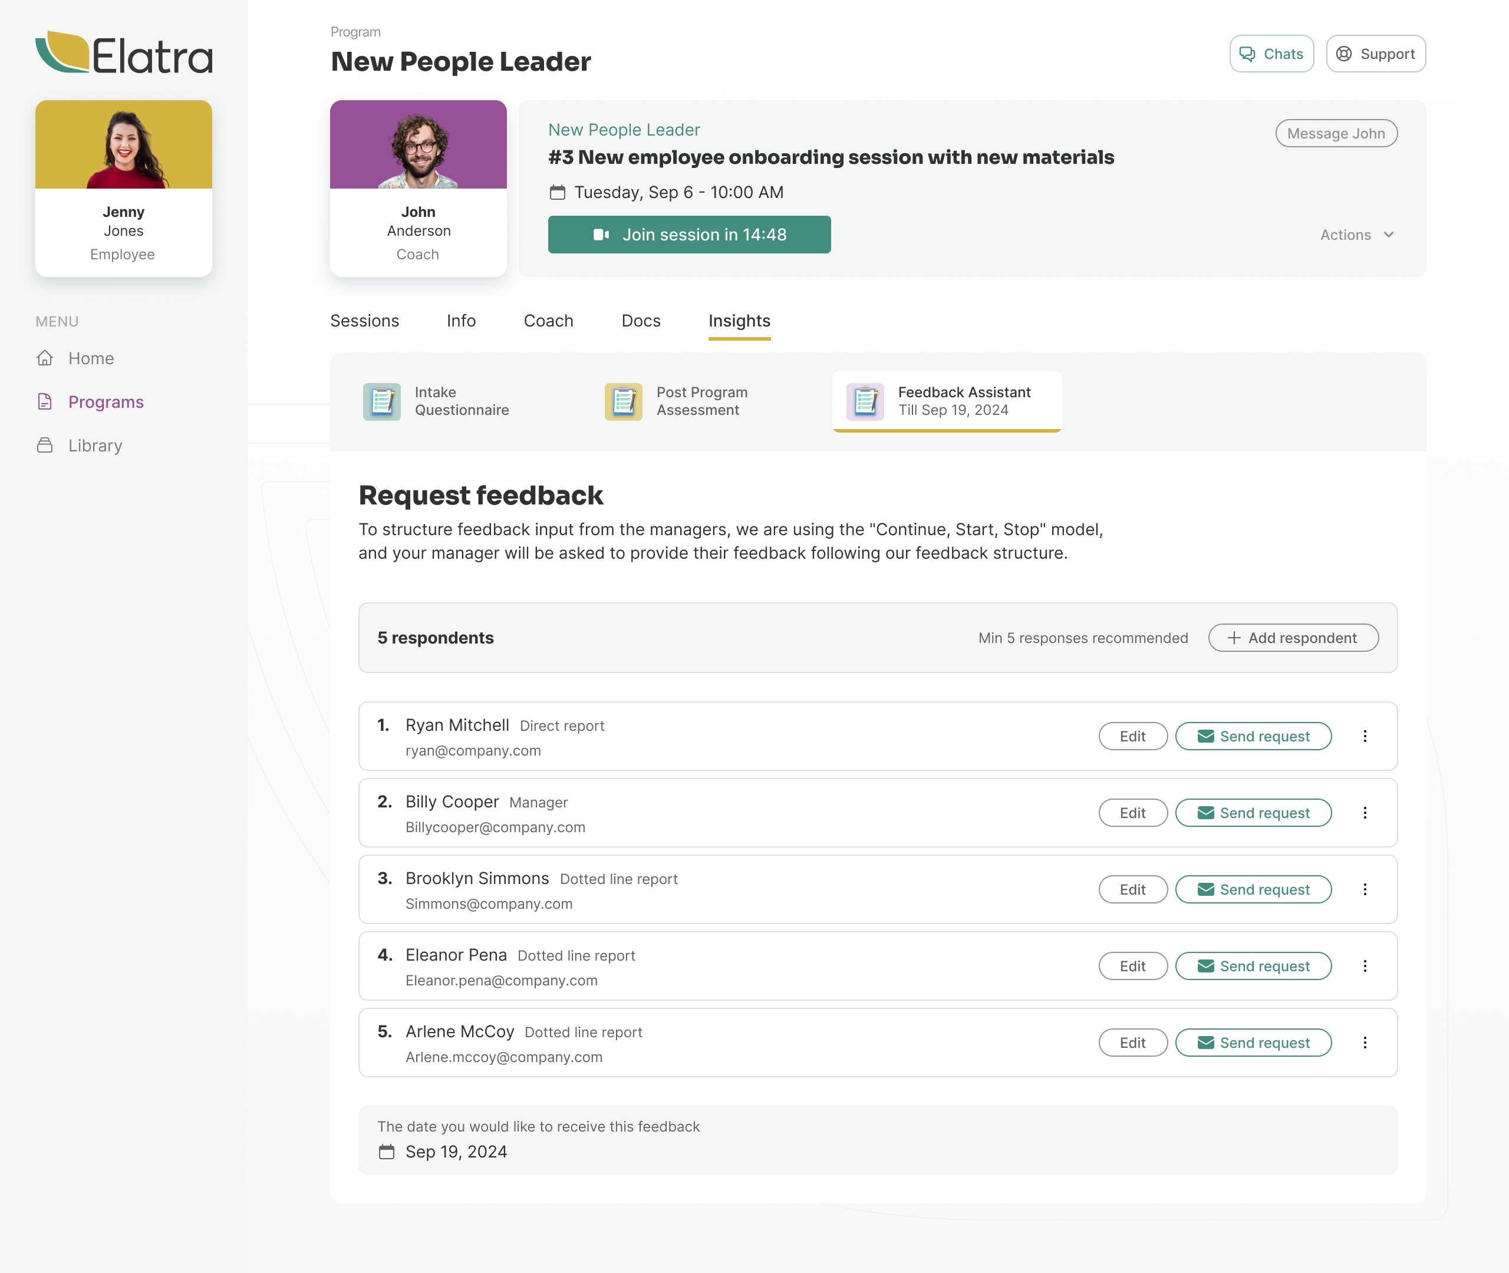Click Add respondent button
Viewport: 1509px width, 1273px height.
[1293, 638]
